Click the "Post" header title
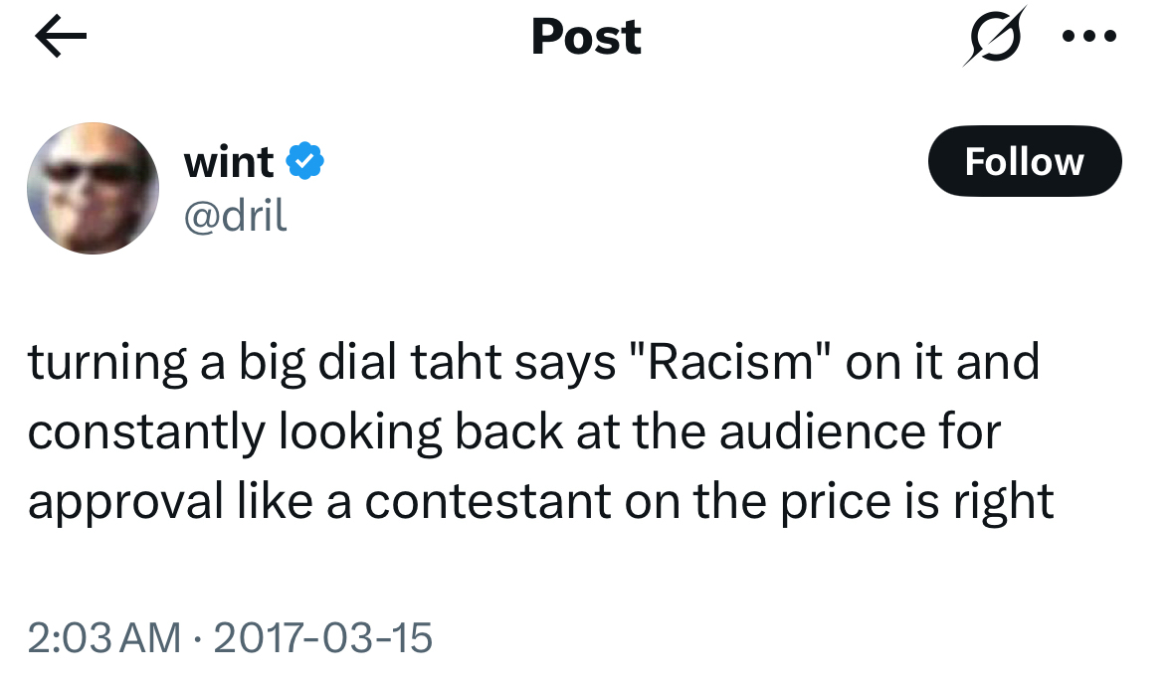 click(586, 38)
